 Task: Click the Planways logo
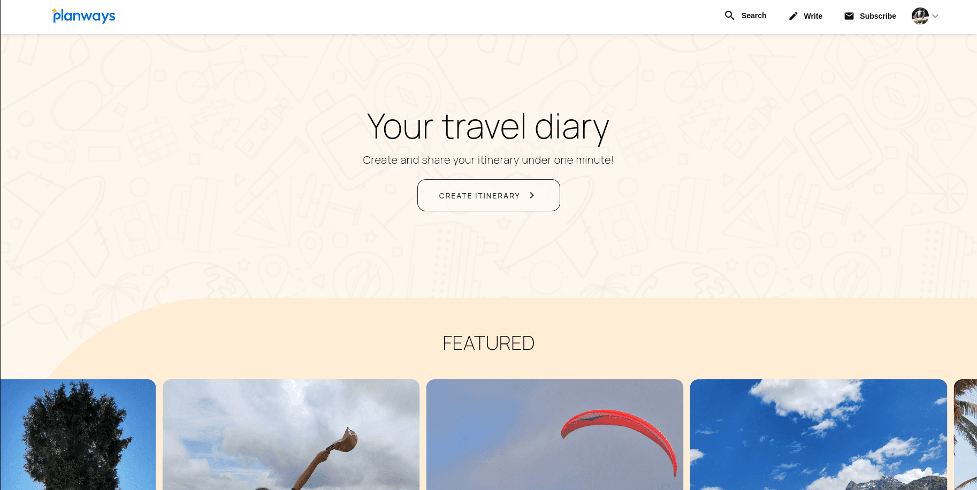(x=84, y=16)
